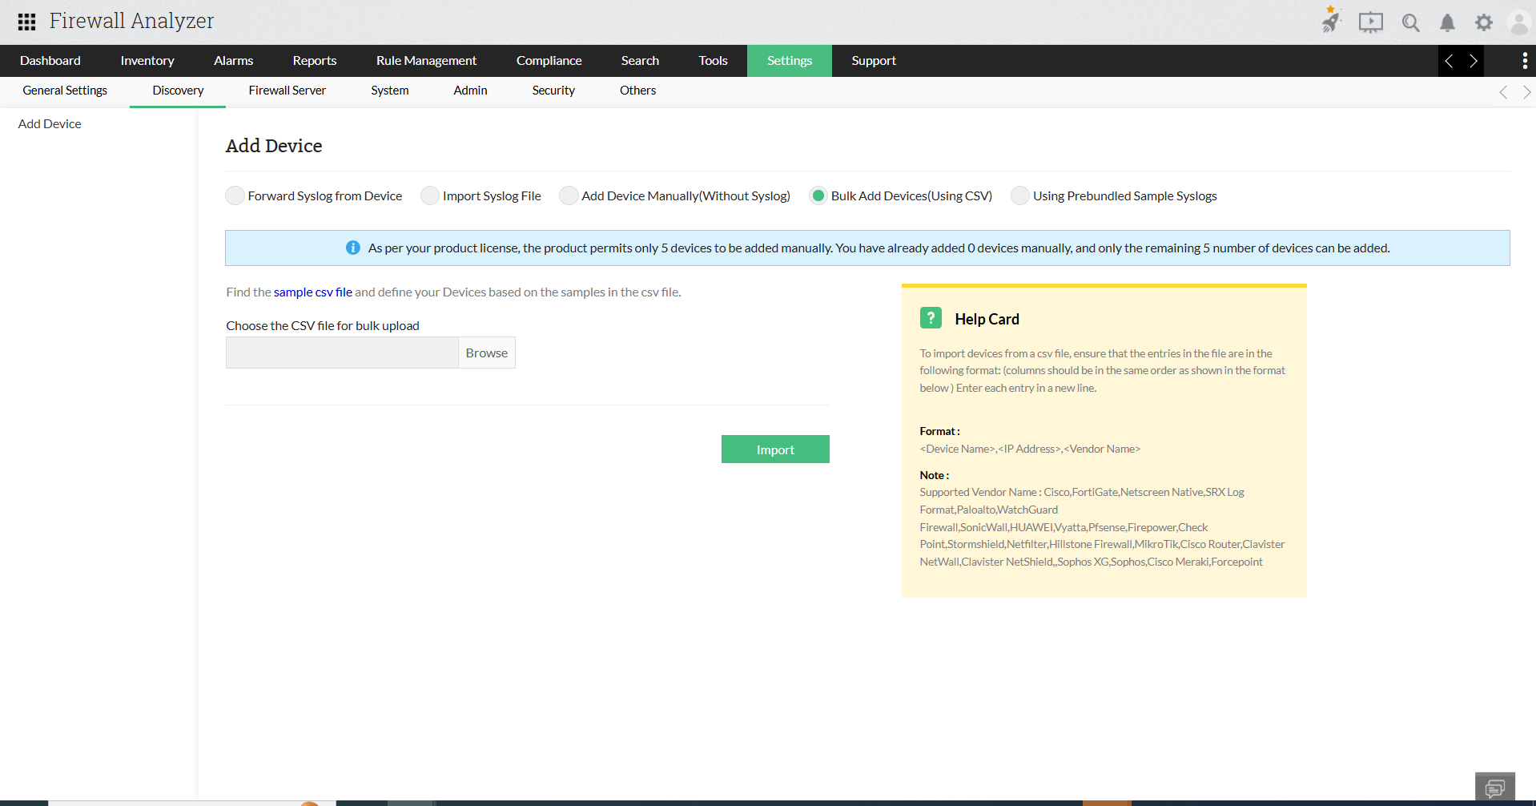Open the apps grid launcher icon
Viewport: 1536px width, 806px height.
26,22
